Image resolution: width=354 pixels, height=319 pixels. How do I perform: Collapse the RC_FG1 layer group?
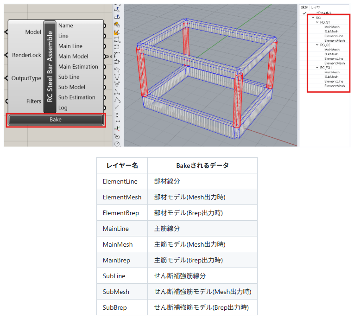(317, 68)
